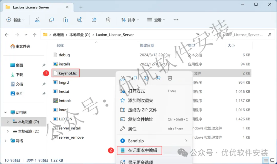Switch to details view icon in status bar
277x164 pixels.
coord(266,160)
